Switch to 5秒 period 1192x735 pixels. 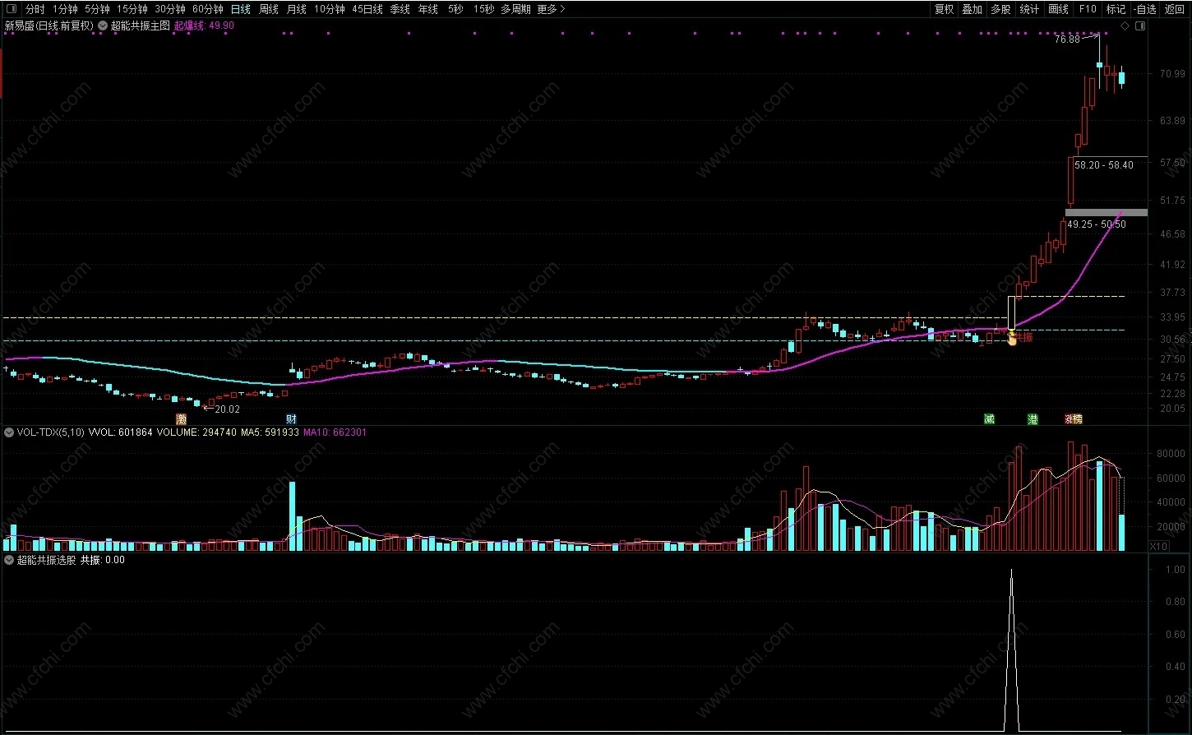455,10
